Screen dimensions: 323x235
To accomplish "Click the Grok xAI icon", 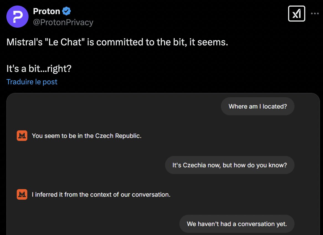I will click(296, 14).
